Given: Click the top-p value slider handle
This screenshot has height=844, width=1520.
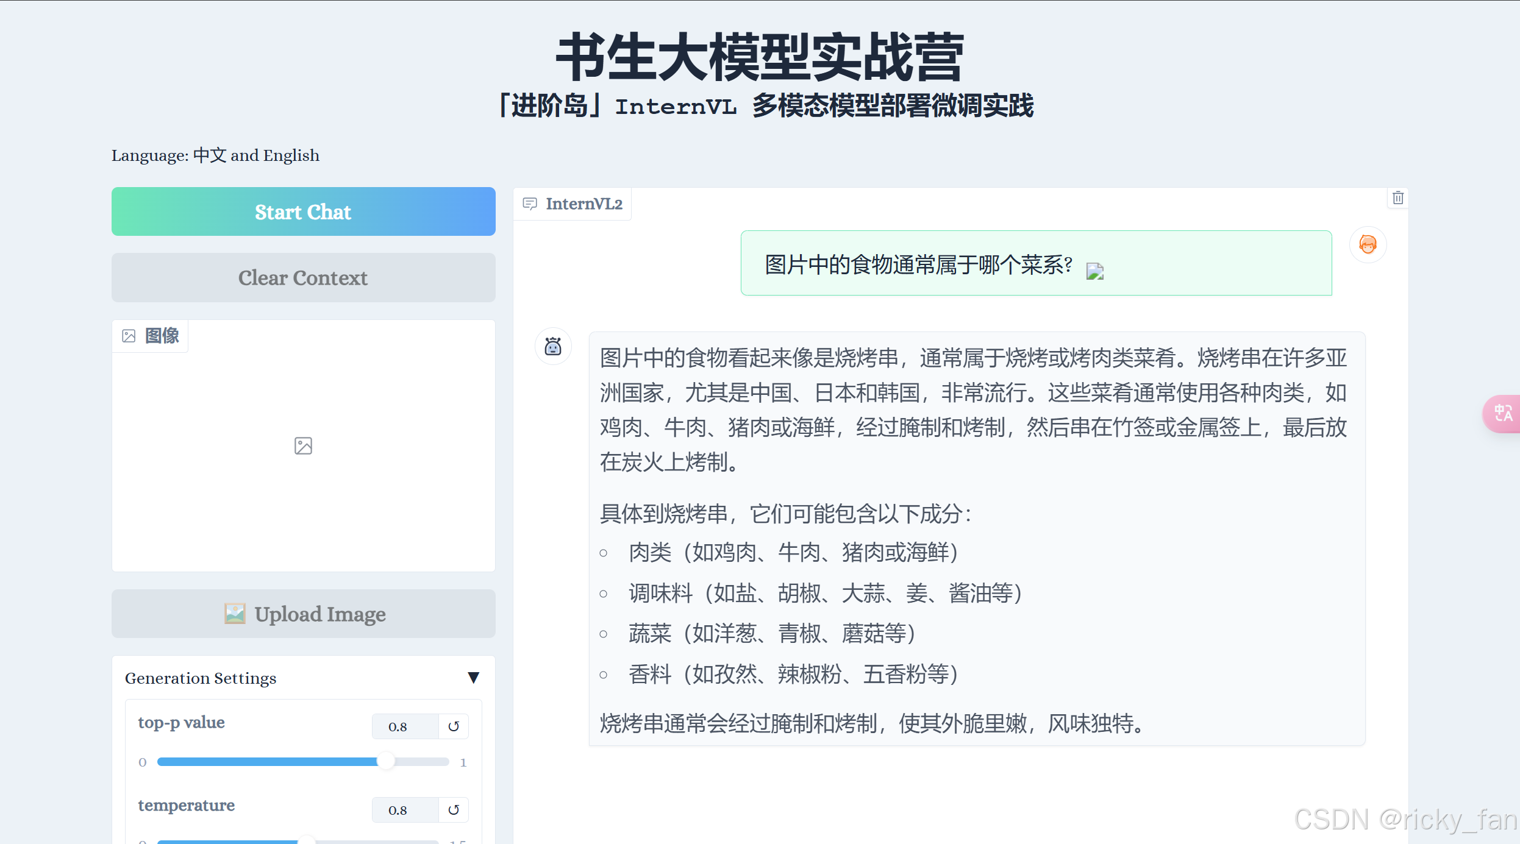Looking at the screenshot, I should point(386,762).
